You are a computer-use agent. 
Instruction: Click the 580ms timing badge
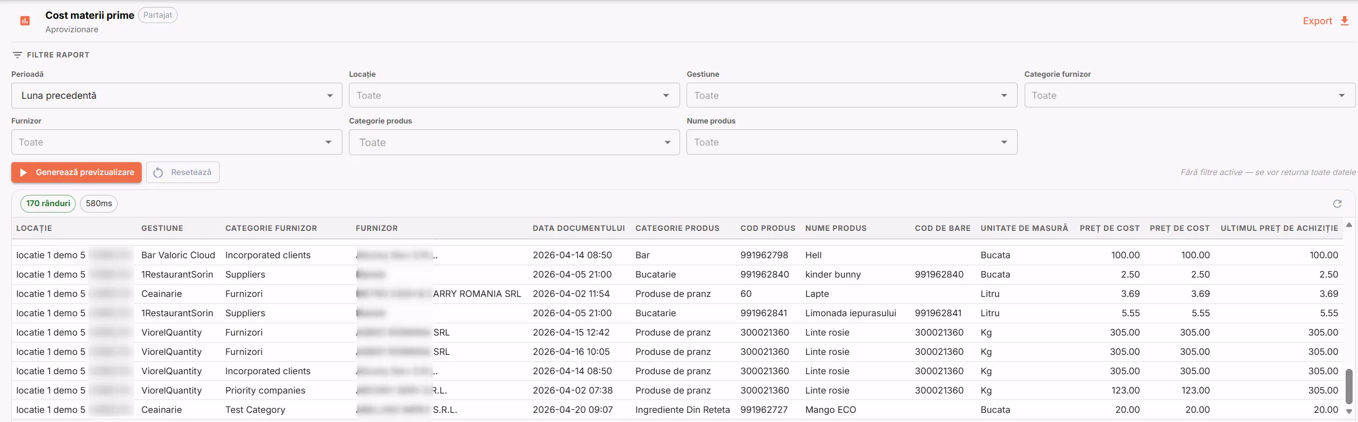99,203
